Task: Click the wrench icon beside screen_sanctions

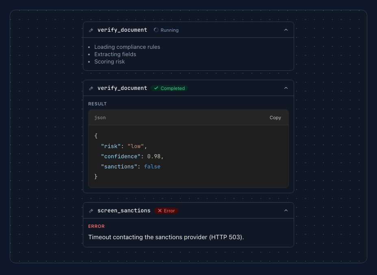Action: pos(91,211)
